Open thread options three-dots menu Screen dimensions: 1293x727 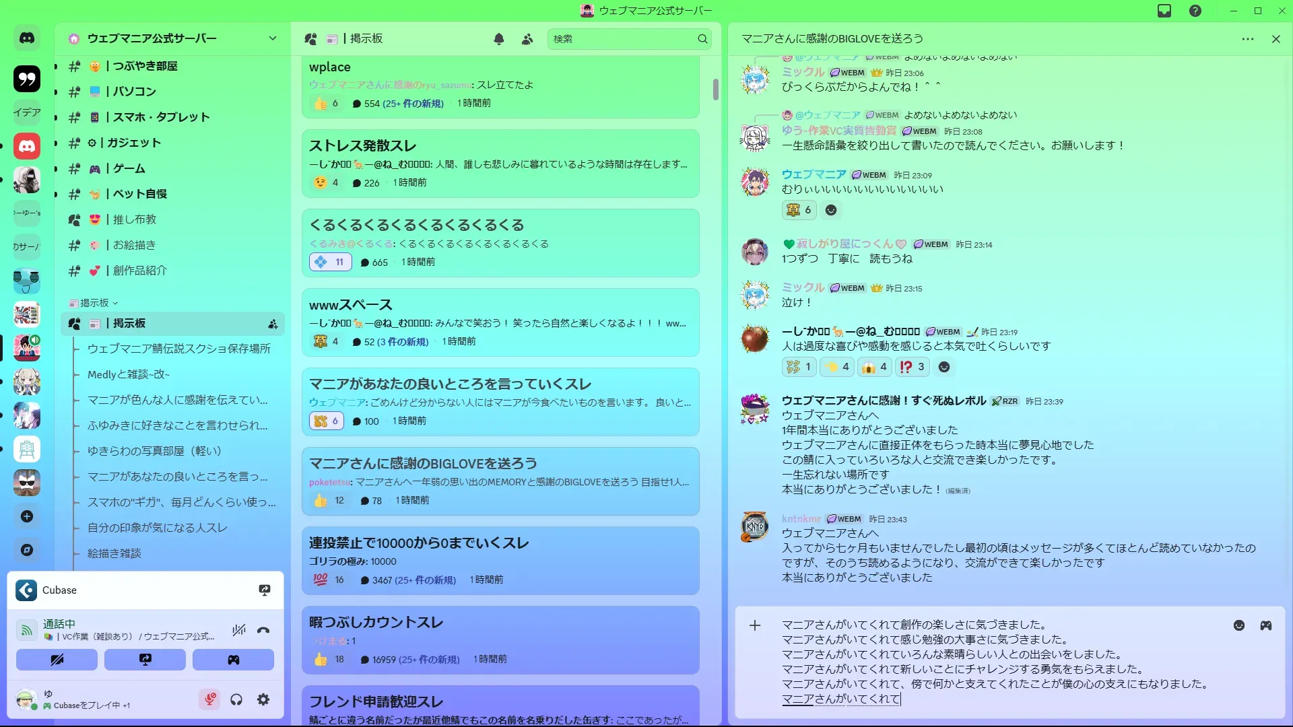[x=1248, y=39]
